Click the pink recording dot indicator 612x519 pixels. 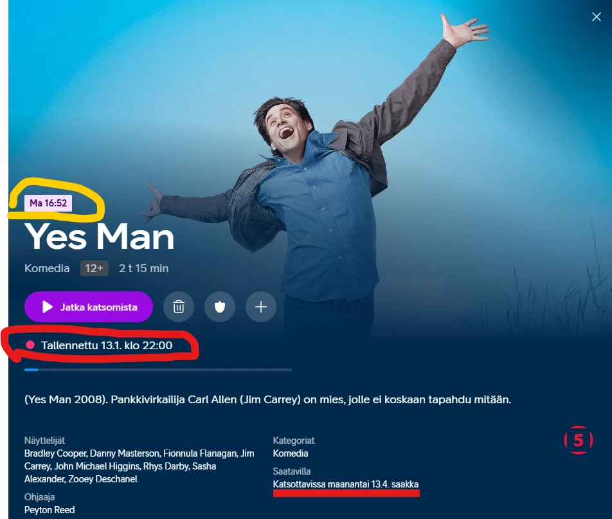tap(30, 345)
